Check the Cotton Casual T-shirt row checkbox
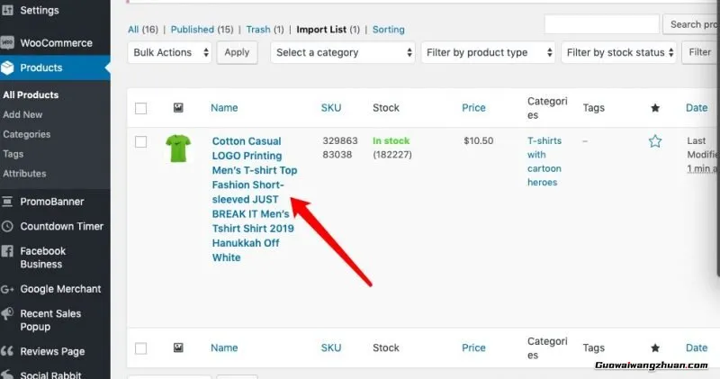The width and height of the screenshot is (720, 379). click(x=140, y=141)
